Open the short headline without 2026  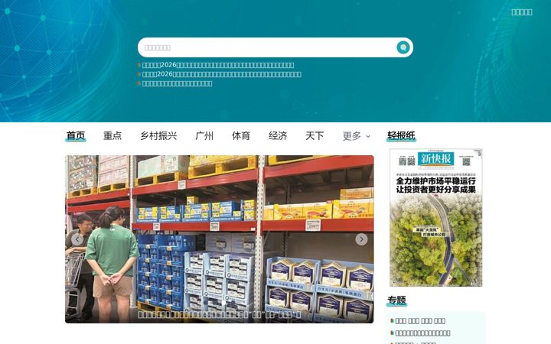[x=177, y=83]
